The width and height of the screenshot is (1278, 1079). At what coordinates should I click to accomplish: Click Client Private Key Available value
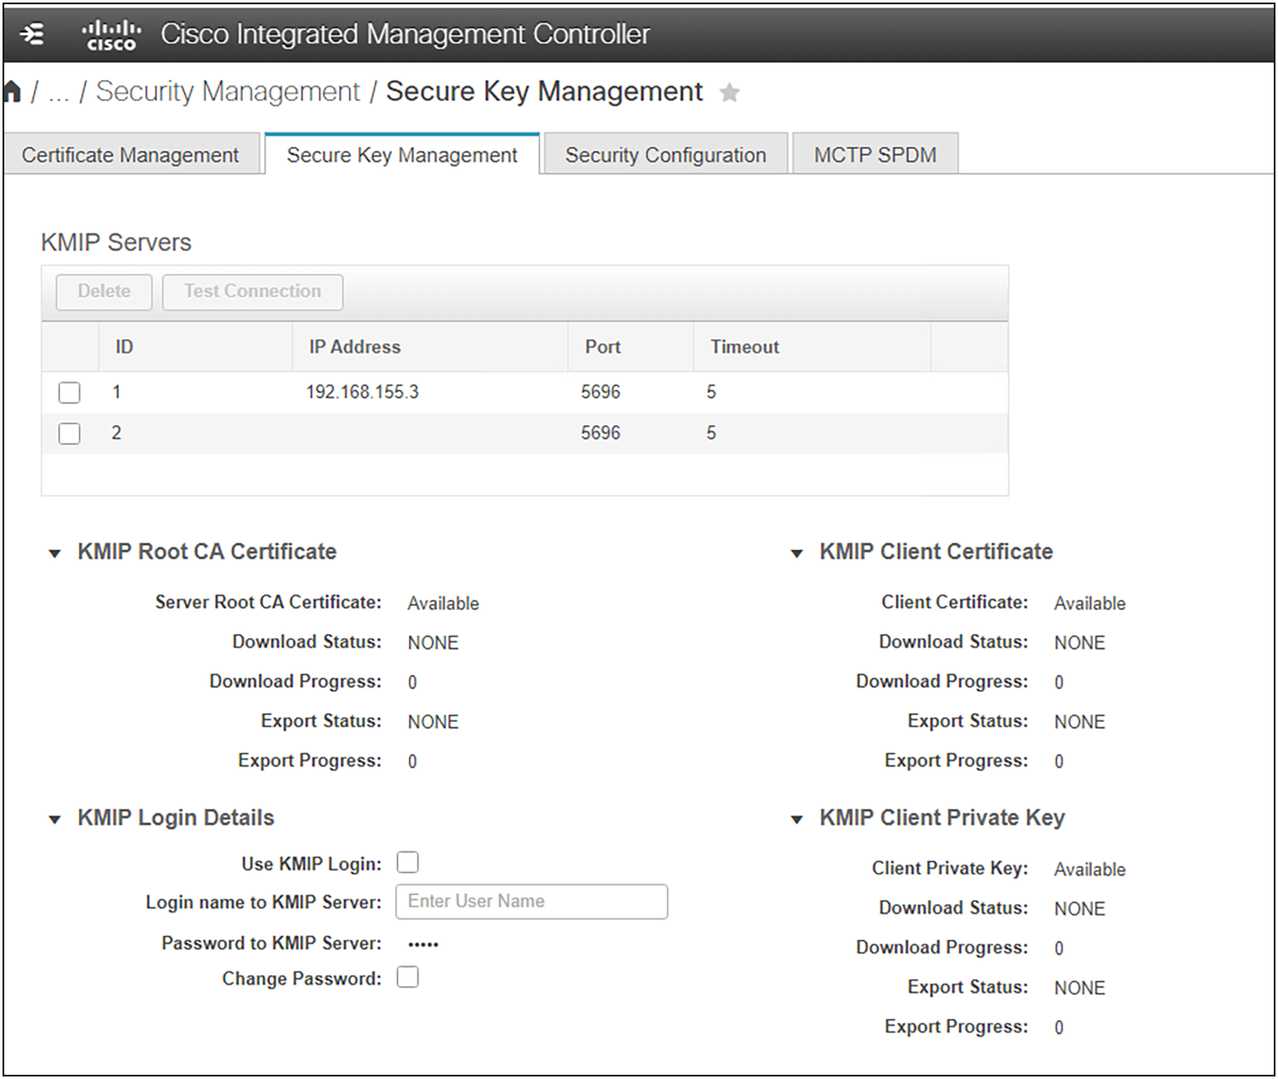point(1090,869)
